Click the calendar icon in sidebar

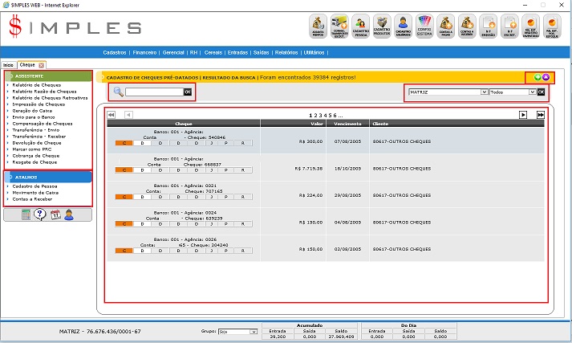pyautogui.click(x=55, y=214)
